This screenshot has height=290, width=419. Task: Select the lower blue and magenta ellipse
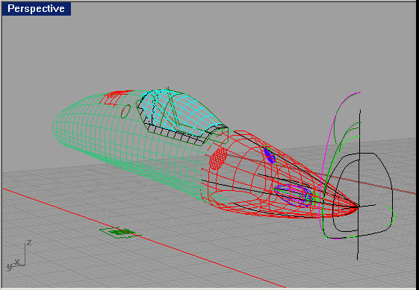pyautogui.click(x=294, y=195)
